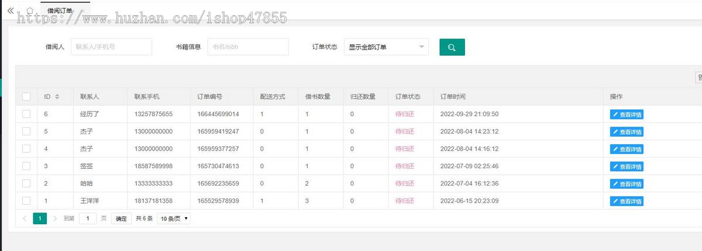Viewport: 702px width, 251px height.
Task: Click the 共 6 条 total count text
Action: click(144, 219)
